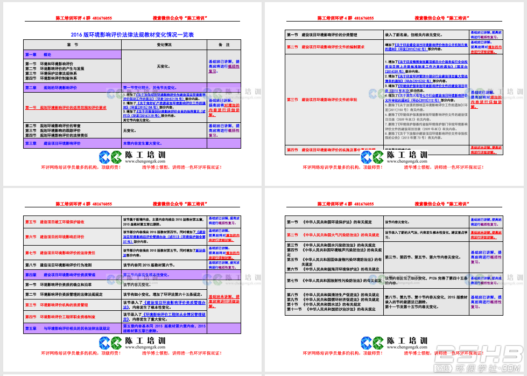Screen dimensions: 527x376
Task: Click '第八节《中华人民共和国清洁生产促进法》的有关规定'
Action: click(333, 295)
